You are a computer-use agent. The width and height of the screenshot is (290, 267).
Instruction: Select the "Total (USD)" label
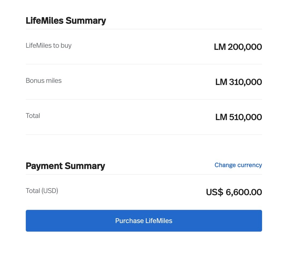[x=42, y=191]
